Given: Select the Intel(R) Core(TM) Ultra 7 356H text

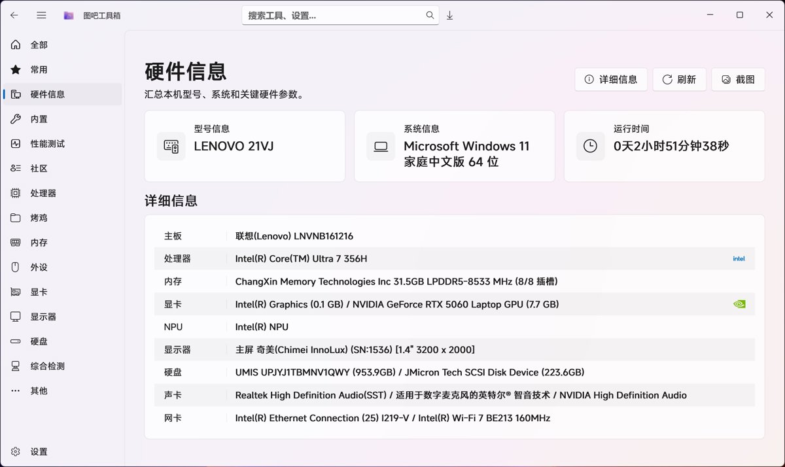Looking at the screenshot, I should click(301, 258).
